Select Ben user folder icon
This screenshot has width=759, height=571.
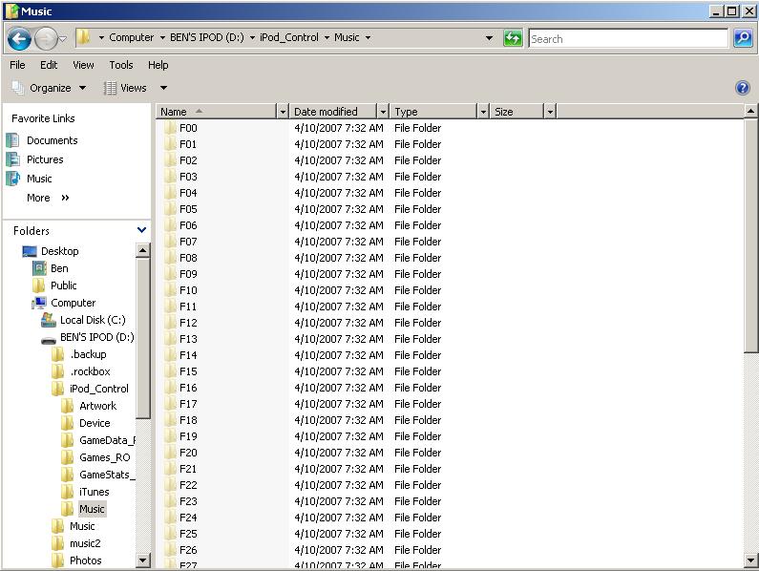[39, 268]
